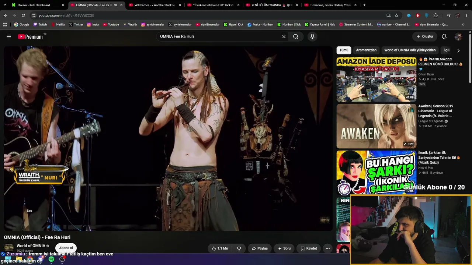Viewport: 472px width, 265px height.
Task: Select World of OMNIA uploader chip
Action: click(x=410, y=50)
